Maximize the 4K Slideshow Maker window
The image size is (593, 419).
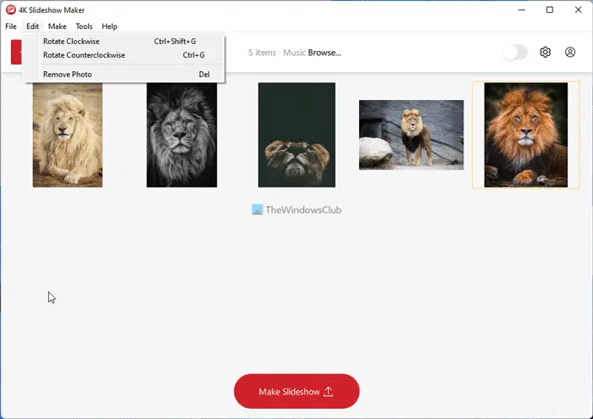[x=550, y=10]
